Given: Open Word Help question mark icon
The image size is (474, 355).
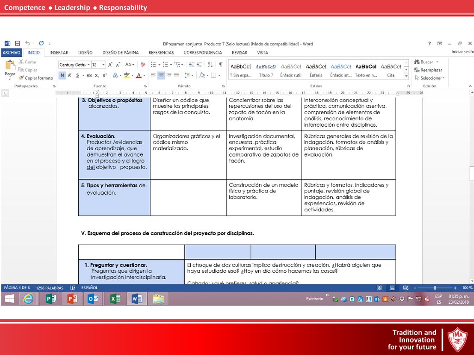Looking at the screenshot, I should 430,43.
